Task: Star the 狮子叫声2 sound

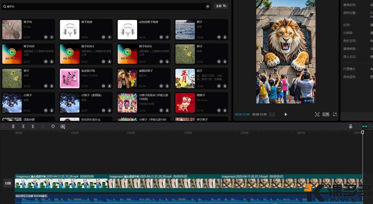Action: (x=104, y=62)
